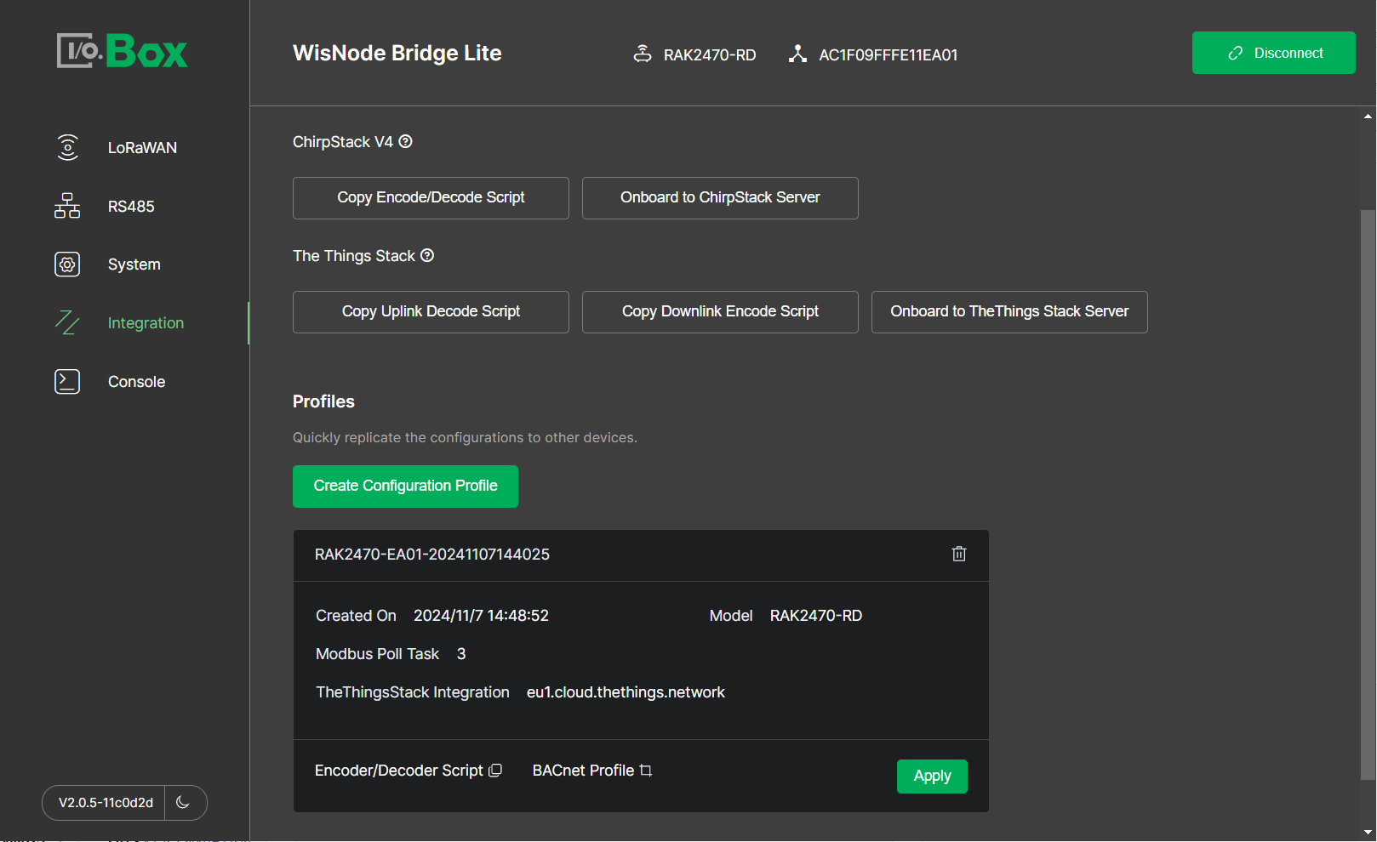Image resolution: width=1377 pixels, height=842 pixels.
Task: Click the Profiles heading
Action: pos(323,401)
